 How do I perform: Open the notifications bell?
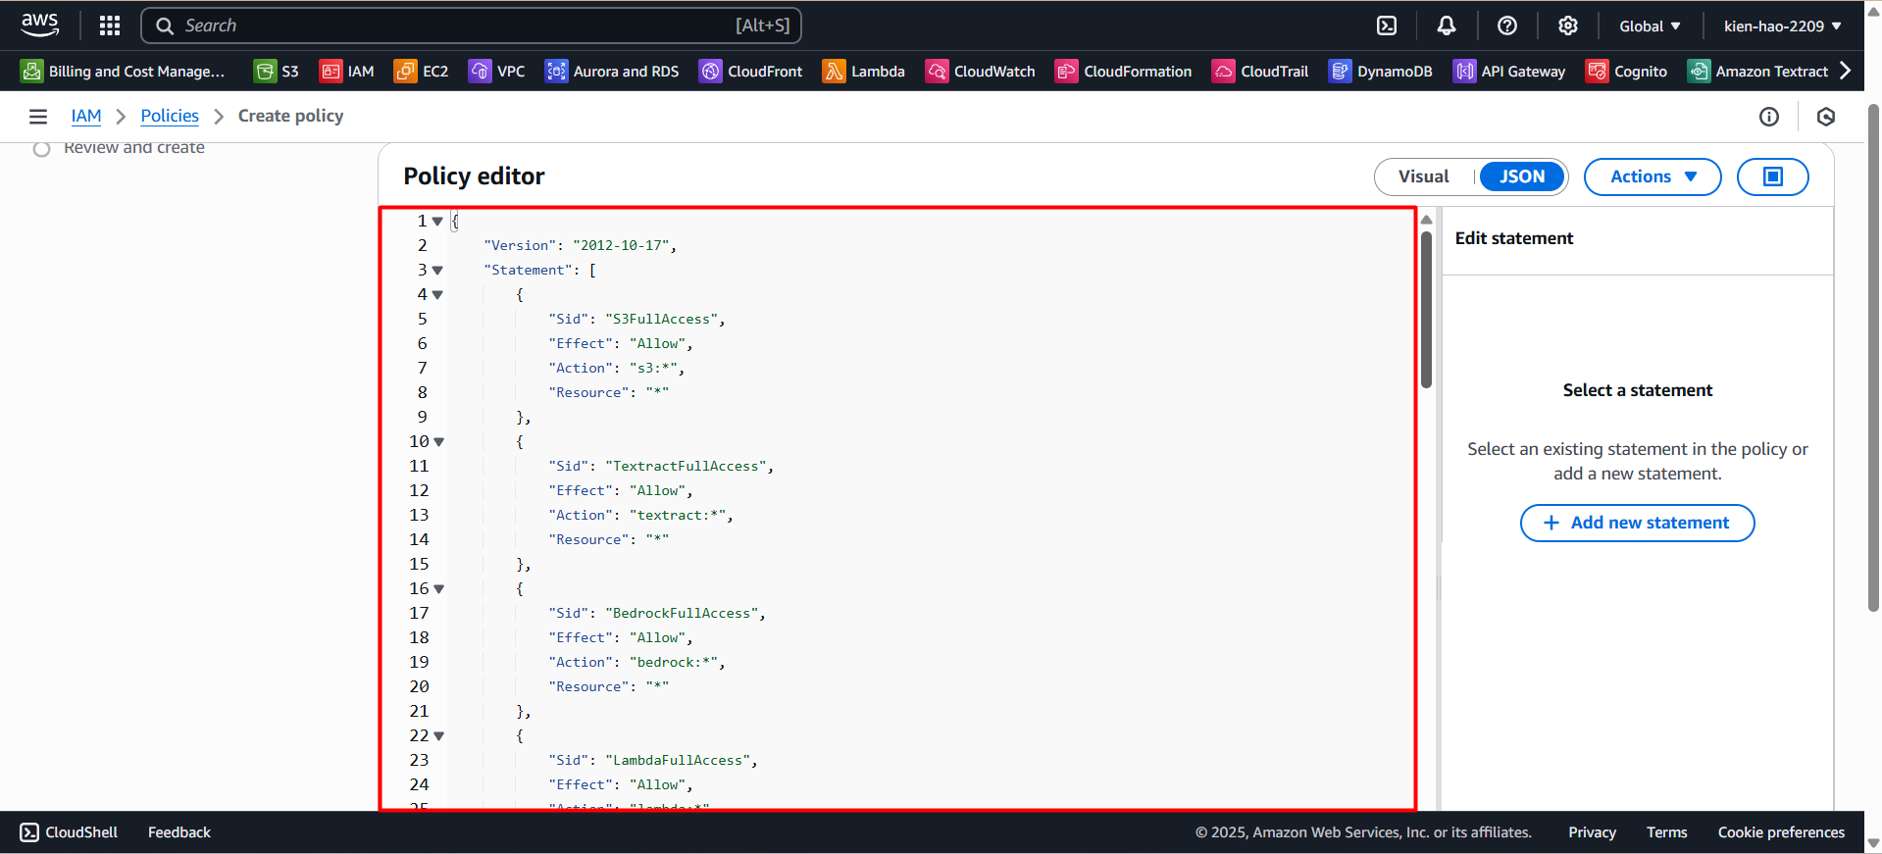coord(1447,25)
